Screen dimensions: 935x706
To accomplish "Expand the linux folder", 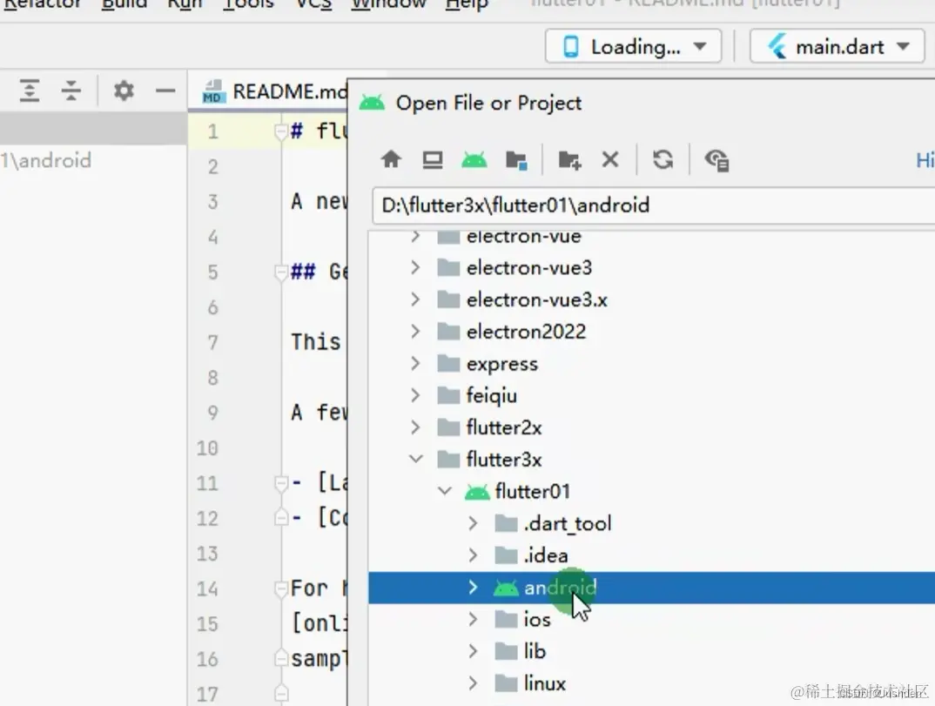I will tap(473, 683).
